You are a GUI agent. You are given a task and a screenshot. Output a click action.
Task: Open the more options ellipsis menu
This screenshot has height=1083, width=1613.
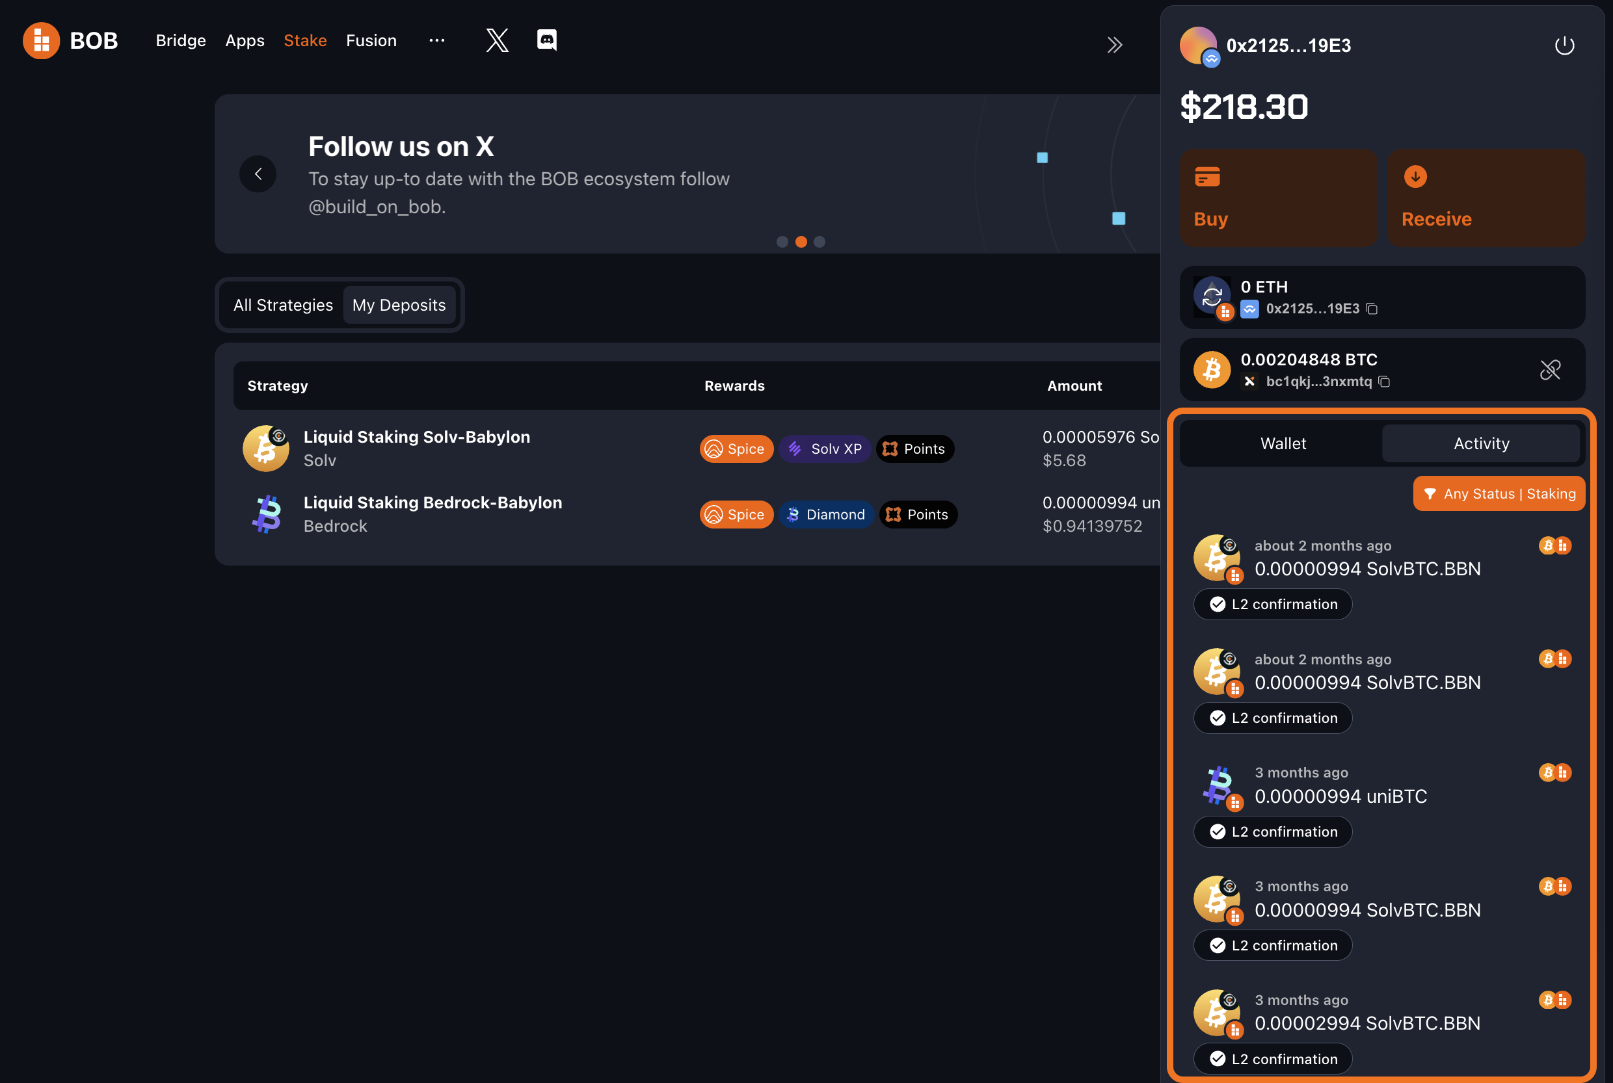(437, 41)
